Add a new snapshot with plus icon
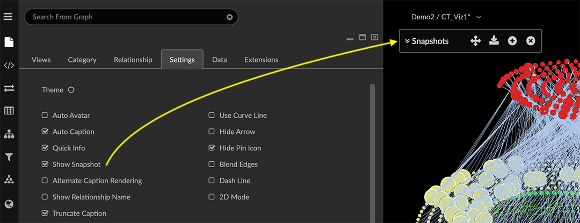 coord(512,41)
